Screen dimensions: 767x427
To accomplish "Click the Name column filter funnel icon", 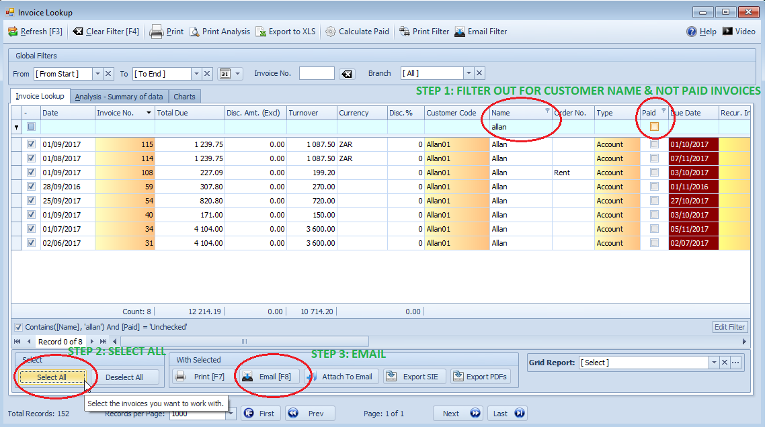I will click(x=547, y=111).
